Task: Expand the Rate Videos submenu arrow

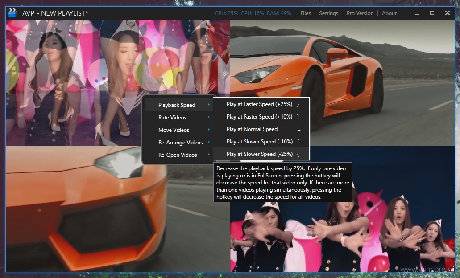Action: [x=209, y=117]
